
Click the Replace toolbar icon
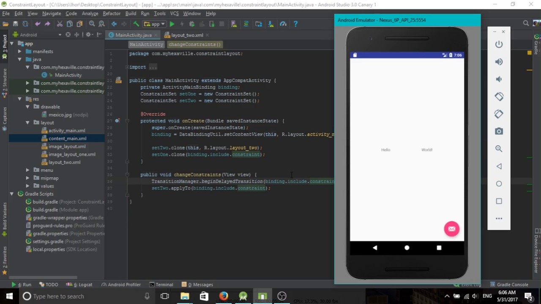point(101,24)
